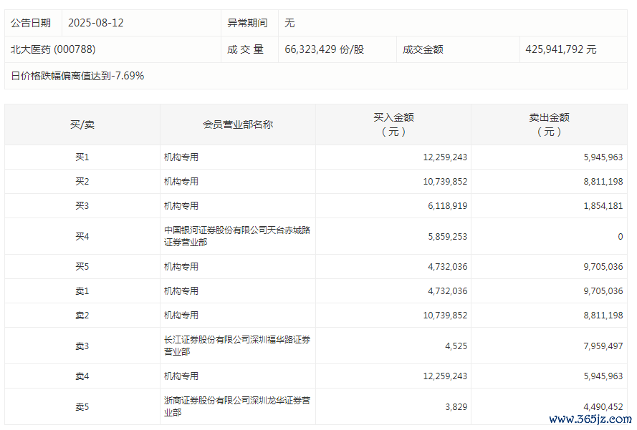Click the 买入金额（元）column header

[393, 124]
